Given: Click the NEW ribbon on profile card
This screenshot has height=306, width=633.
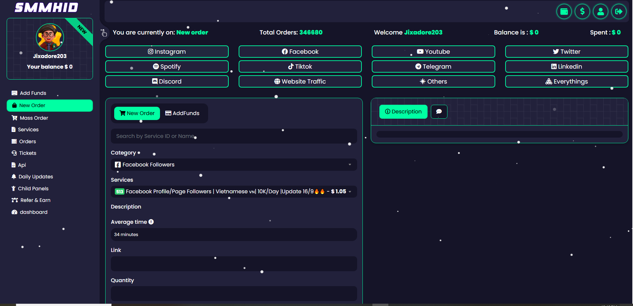Looking at the screenshot, I should [82, 29].
